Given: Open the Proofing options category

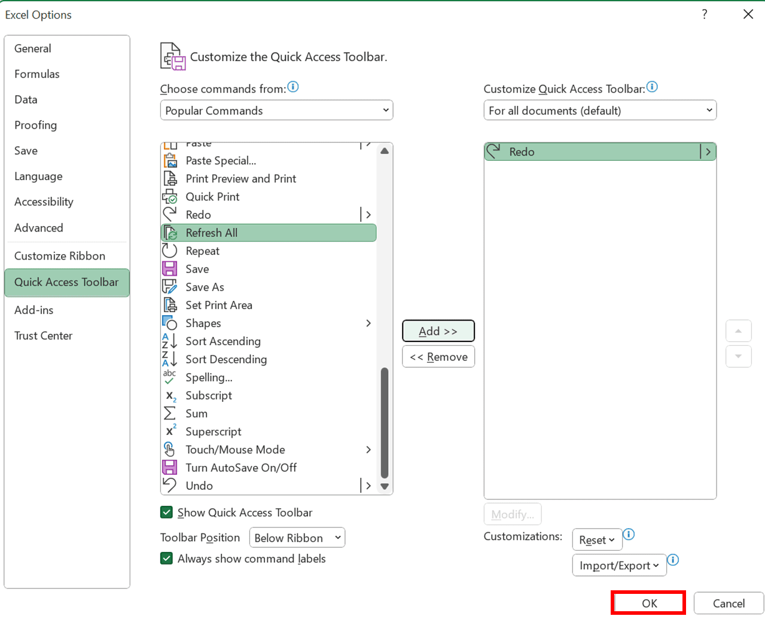Looking at the screenshot, I should [67, 125].
